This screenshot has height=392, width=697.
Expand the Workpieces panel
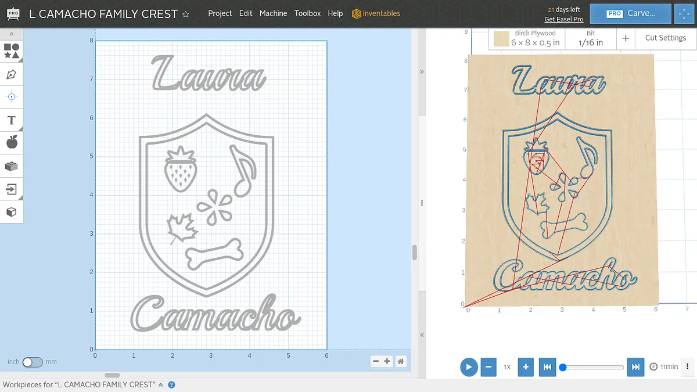(x=161, y=385)
